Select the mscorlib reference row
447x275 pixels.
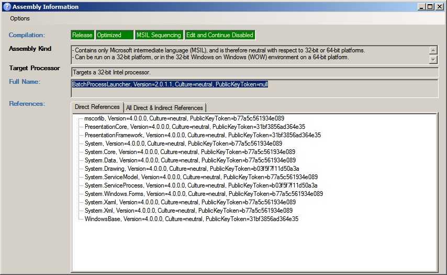click(x=184, y=118)
